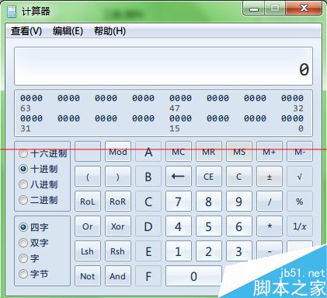Click the RoR rotate right button

tap(118, 202)
